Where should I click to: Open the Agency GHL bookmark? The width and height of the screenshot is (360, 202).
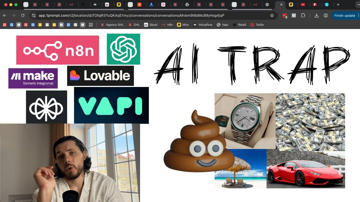tap(112, 25)
